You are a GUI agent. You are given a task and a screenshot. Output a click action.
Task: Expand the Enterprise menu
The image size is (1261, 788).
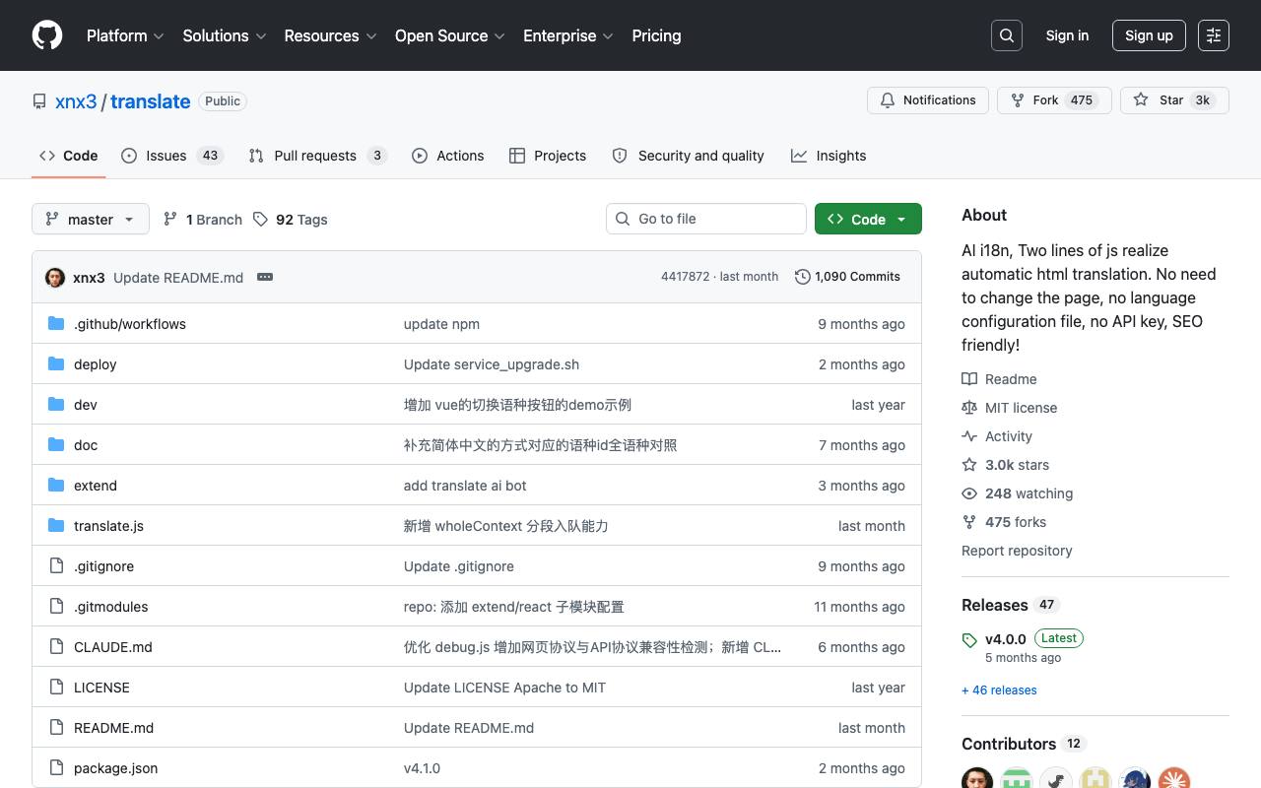pyautogui.click(x=568, y=35)
